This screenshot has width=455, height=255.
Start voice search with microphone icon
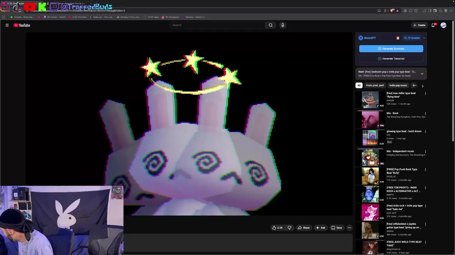click(x=283, y=25)
